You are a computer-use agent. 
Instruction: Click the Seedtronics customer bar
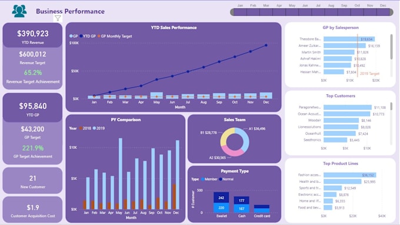point(335,140)
